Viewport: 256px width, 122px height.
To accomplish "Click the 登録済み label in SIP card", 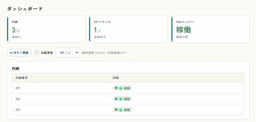I will (100, 37).
